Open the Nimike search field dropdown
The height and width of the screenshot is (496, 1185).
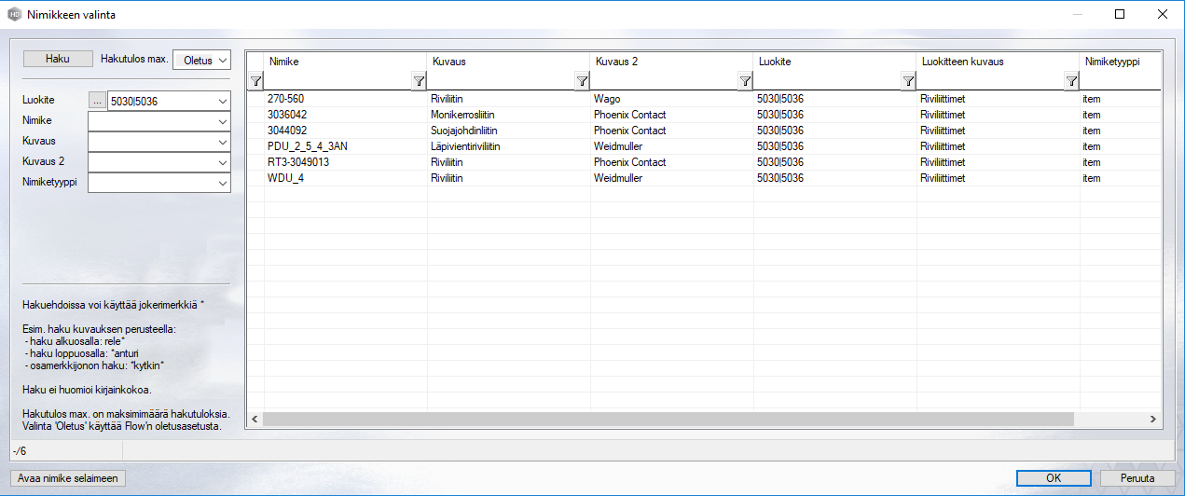coord(222,121)
